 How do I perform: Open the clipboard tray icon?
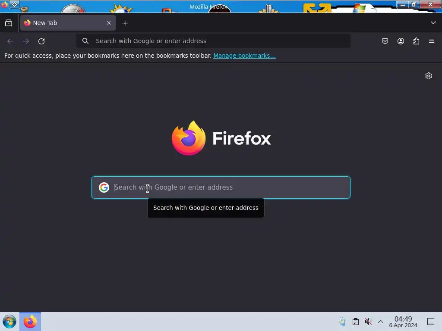[x=356, y=322]
